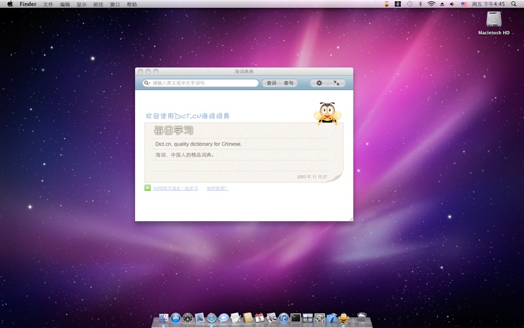Screen dimensions: 524x328
Task: Focus the word search input field
Action: pos(203,83)
